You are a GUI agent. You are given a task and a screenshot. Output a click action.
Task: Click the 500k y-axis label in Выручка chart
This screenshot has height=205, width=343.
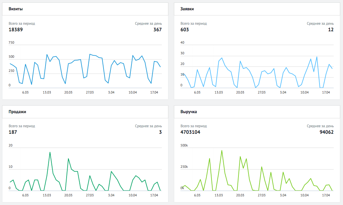pyautogui.click(x=184, y=145)
